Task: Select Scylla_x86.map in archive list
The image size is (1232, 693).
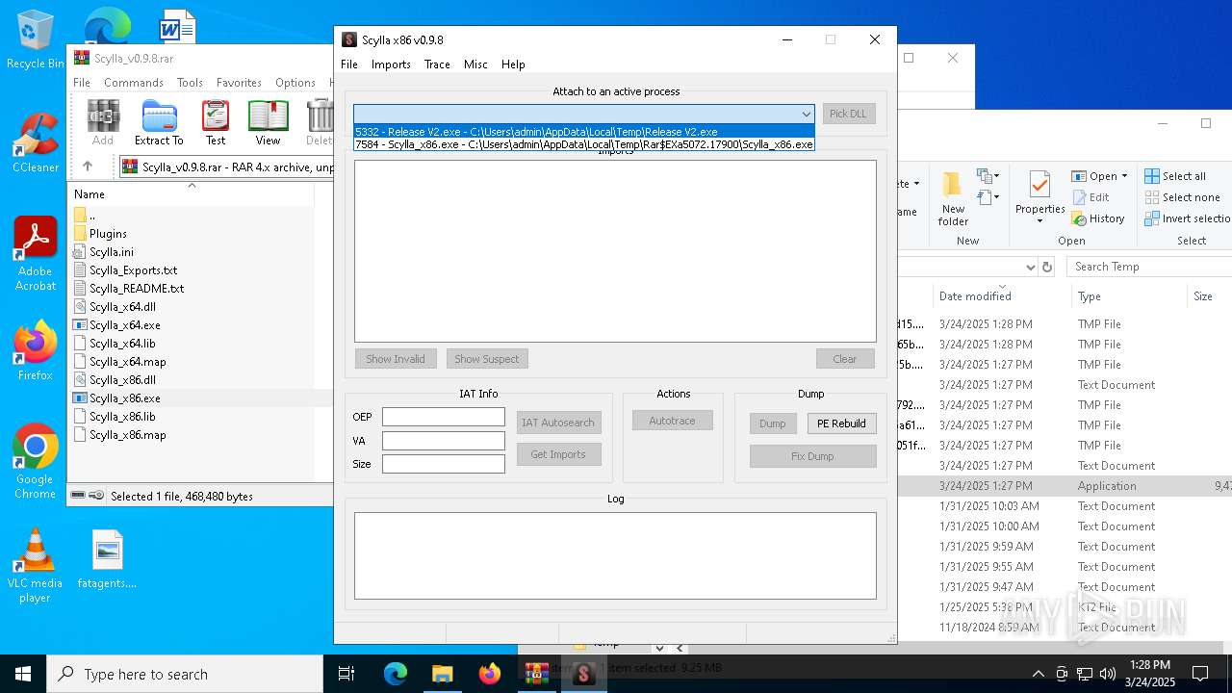Action: pyautogui.click(x=128, y=435)
